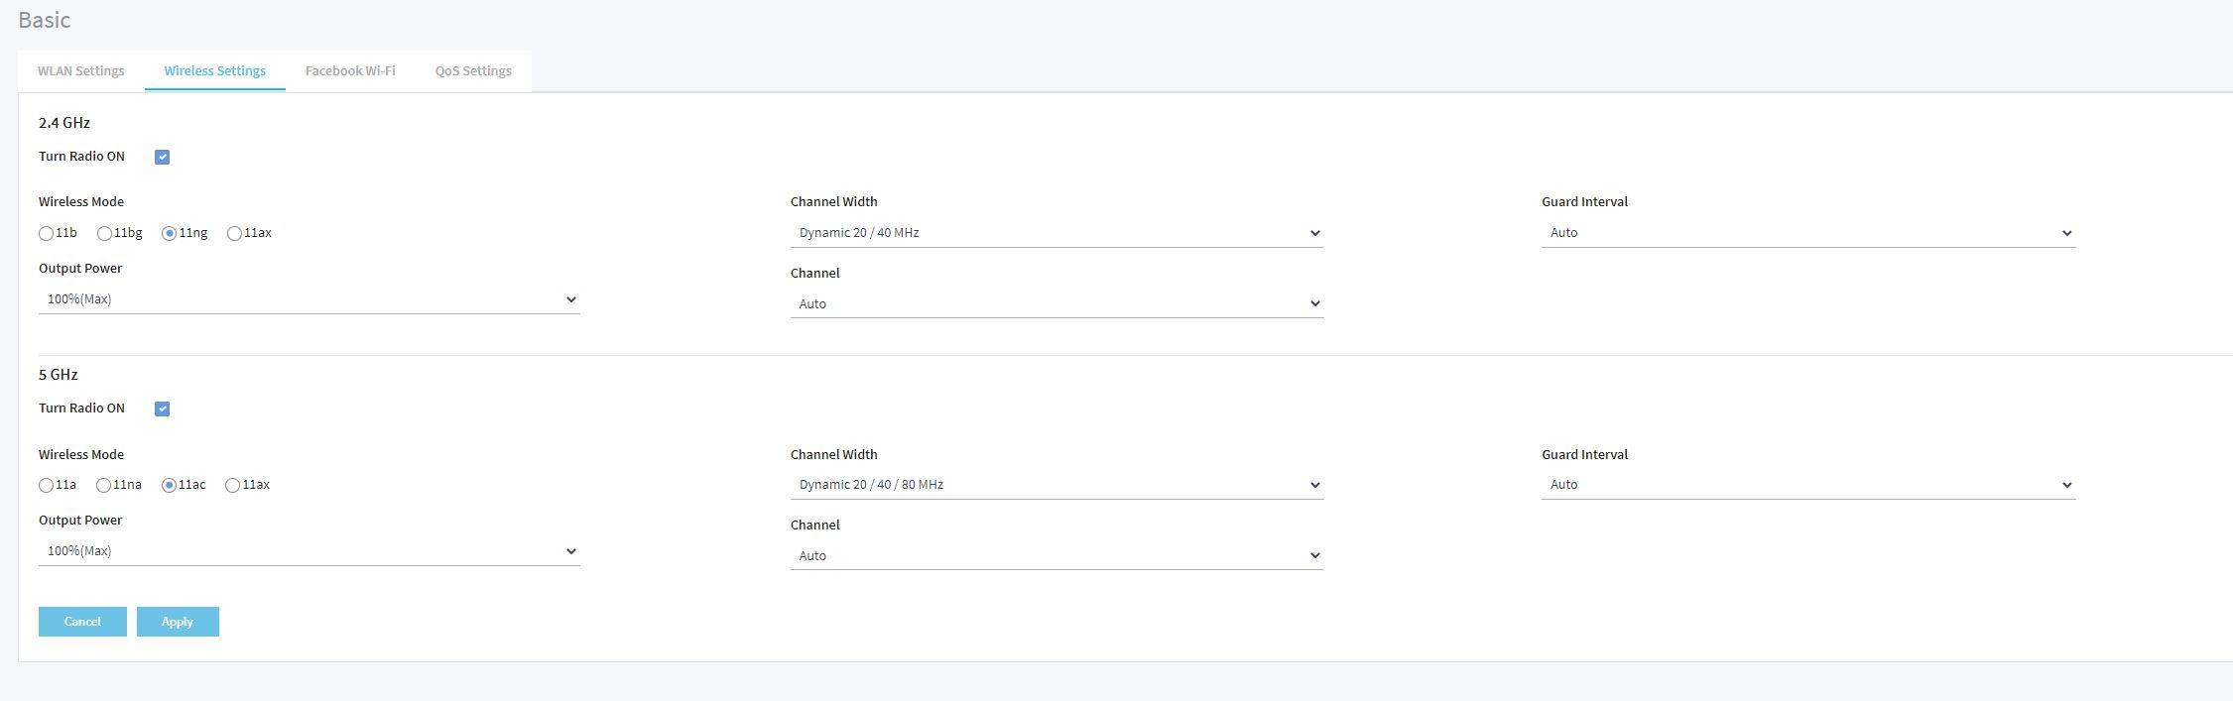Uncheck Turn Radio ON for 2.4 GHz
The image size is (2233, 701).
pos(163,157)
